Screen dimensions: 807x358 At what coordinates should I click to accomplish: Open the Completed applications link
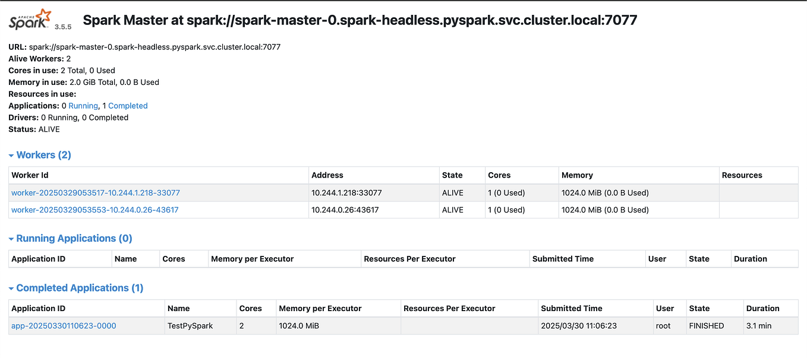(128, 105)
